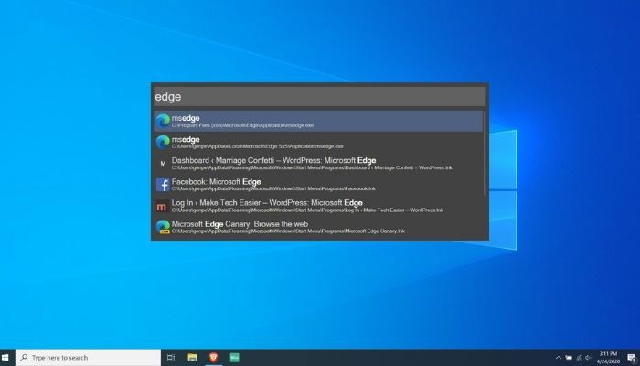
Task: Select 'Facebook: Microsoft Edge' result
Action: pyautogui.click(x=318, y=185)
